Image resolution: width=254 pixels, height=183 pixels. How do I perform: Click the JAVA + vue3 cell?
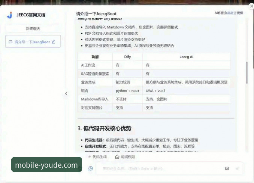coord(187,91)
